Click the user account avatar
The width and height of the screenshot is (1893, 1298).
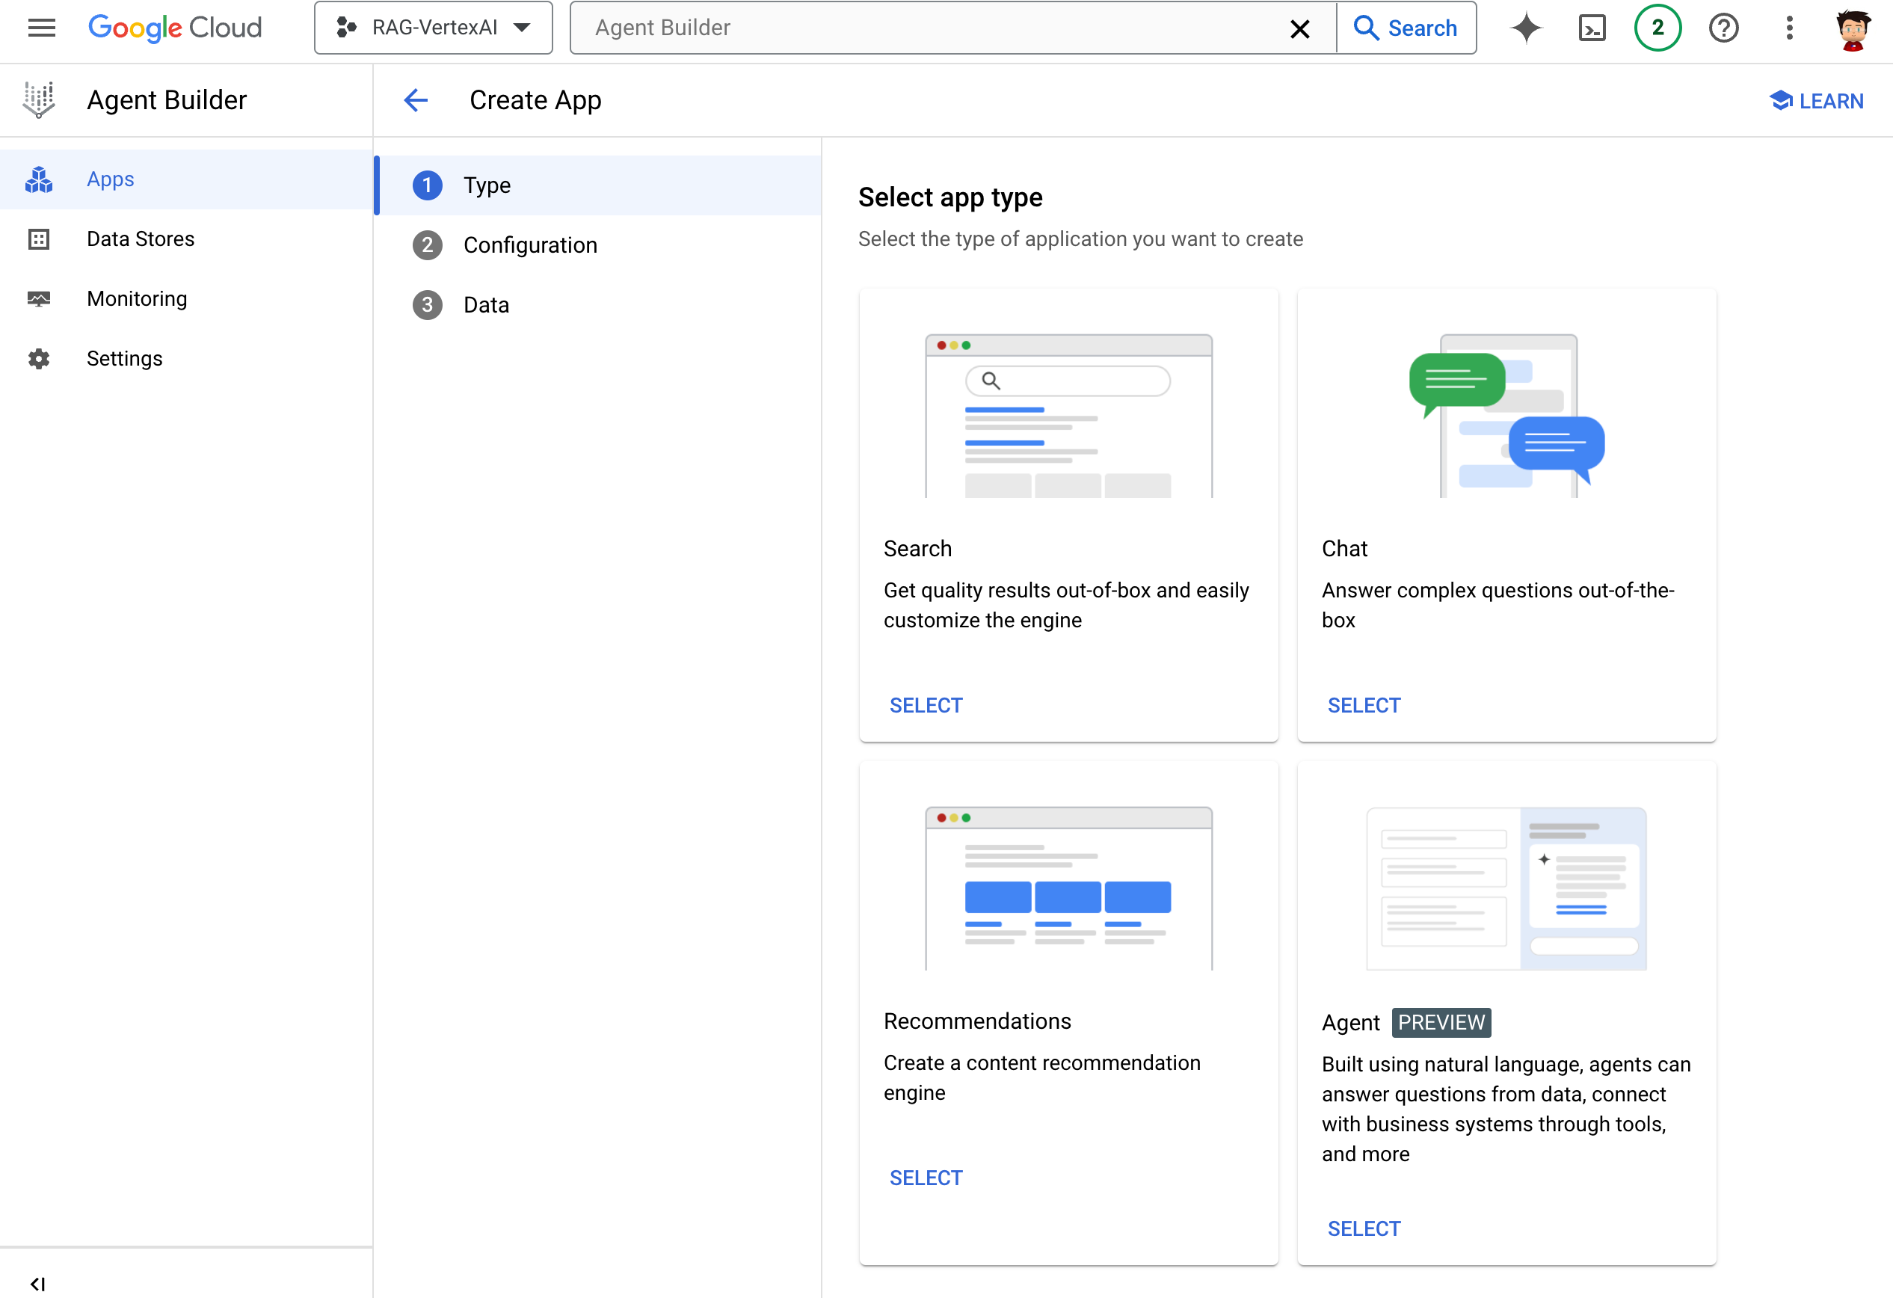1853,29
